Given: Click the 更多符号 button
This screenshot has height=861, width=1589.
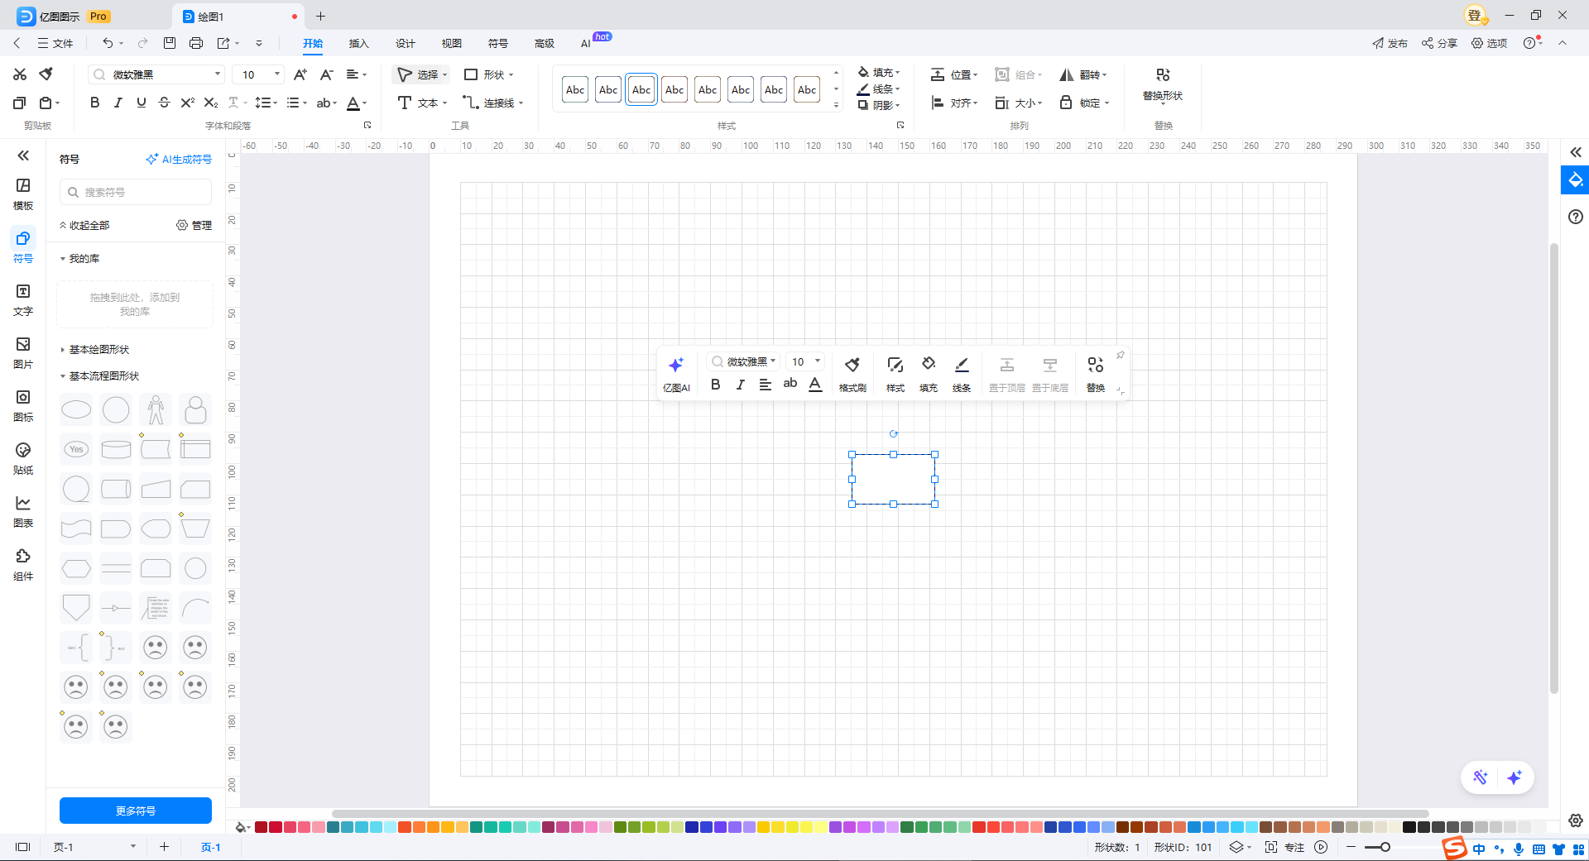Looking at the screenshot, I should [136, 811].
